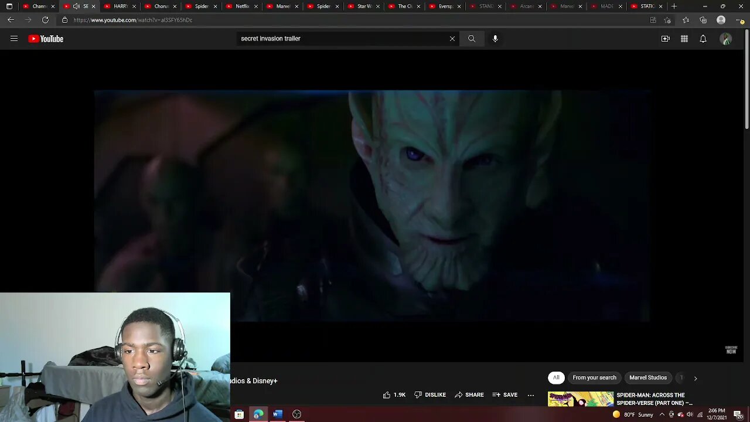
Task: Open Edge settings and more menu
Action: [x=739, y=20]
